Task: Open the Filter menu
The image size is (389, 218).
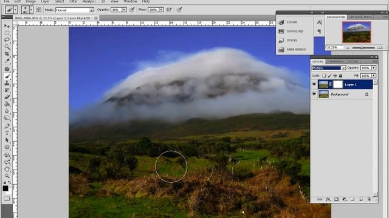Action: 74,1
